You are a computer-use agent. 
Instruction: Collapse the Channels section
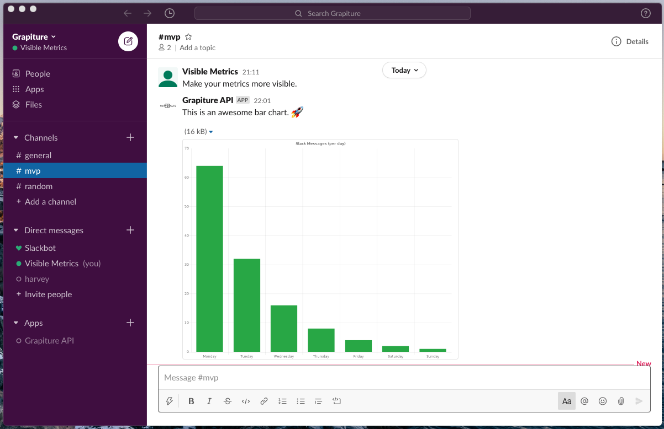[15, 137]
